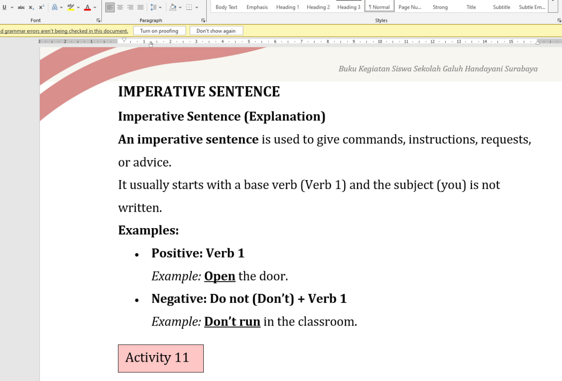Align text to the left

click(x=110, y=7)
